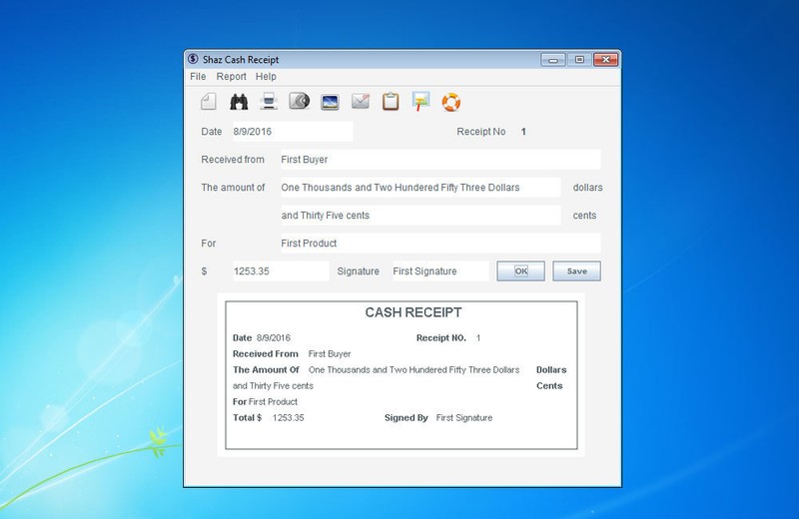Click 'Receipt NO.' label in receipt preview

point(441,337)
